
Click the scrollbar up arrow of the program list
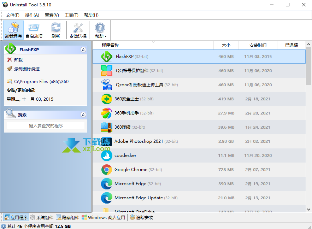pyautogui.click(x=308, y=44)
